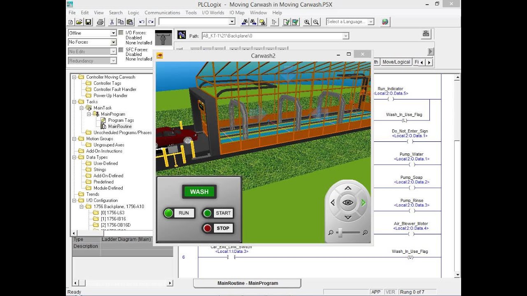Select Program Tags in the project tree
The width and height of the screenshot is (527, 296).
coord(121,120)
